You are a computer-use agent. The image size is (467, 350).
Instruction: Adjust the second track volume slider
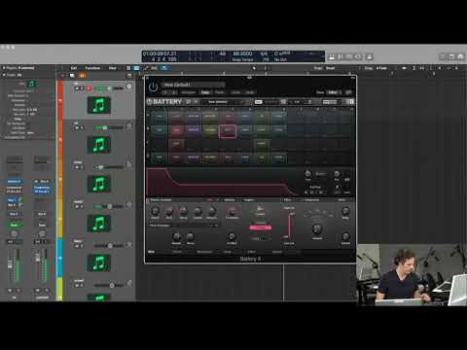coord(109,127)
